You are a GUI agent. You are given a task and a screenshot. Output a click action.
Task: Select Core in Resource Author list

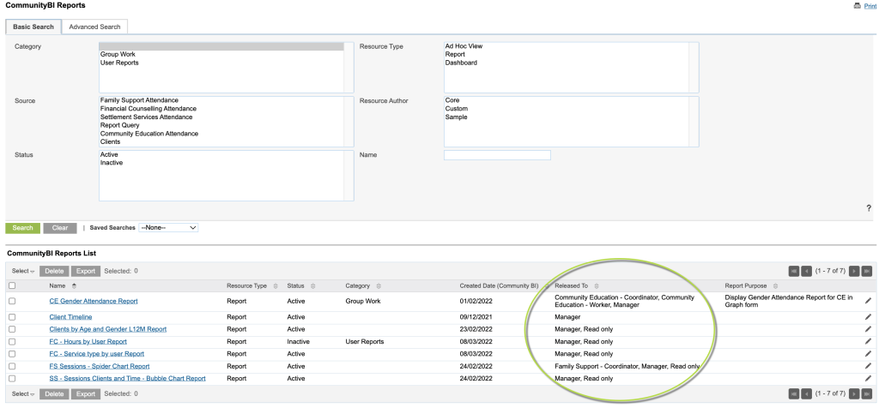click(452, 100)
